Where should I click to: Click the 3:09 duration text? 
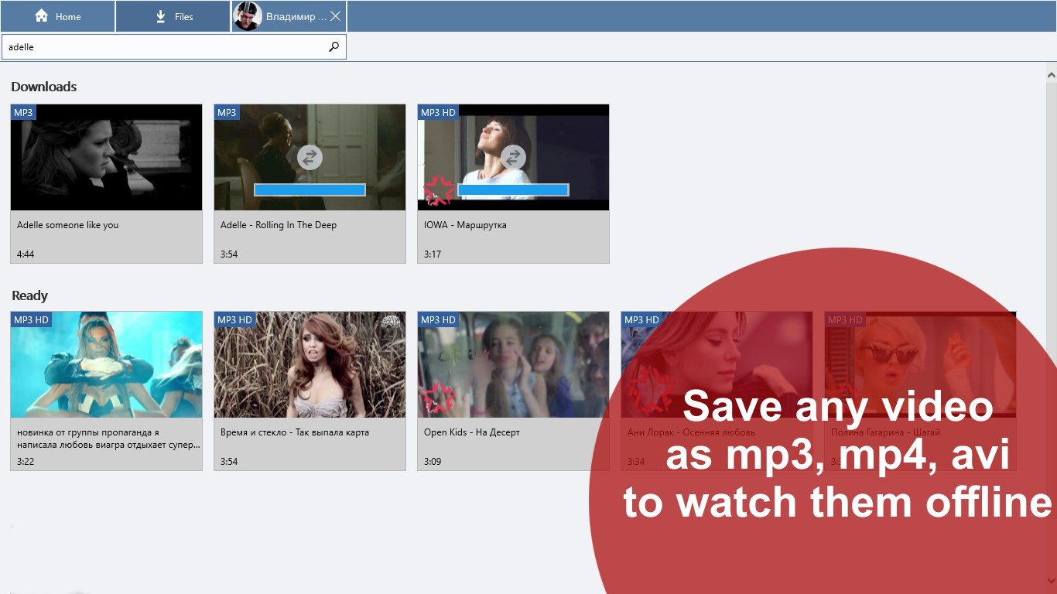click(433, 462)
